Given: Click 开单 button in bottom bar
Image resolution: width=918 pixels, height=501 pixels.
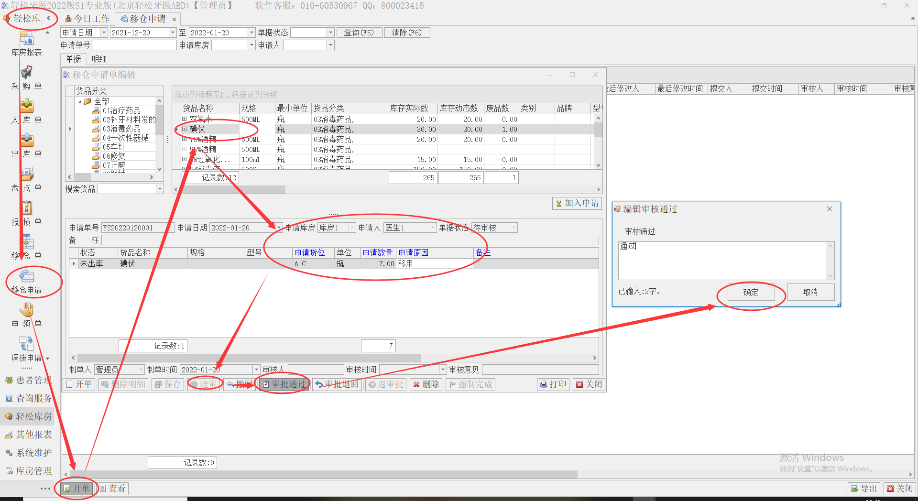Looking at the screenshot, I should point(77,489).
